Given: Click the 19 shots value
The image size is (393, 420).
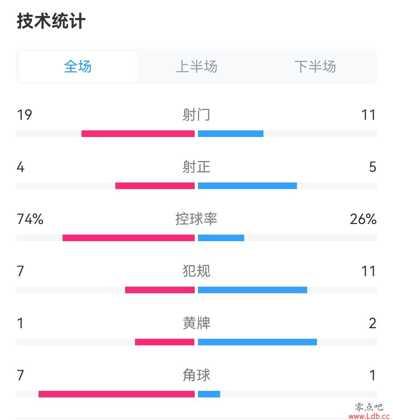Looking at the screenshot, I should pos(24,115).
